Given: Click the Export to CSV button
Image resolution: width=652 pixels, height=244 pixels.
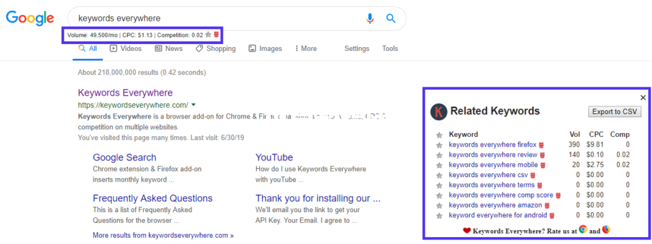Looking at the screenshot, I should pyautogui.click(x=615, y=111).
